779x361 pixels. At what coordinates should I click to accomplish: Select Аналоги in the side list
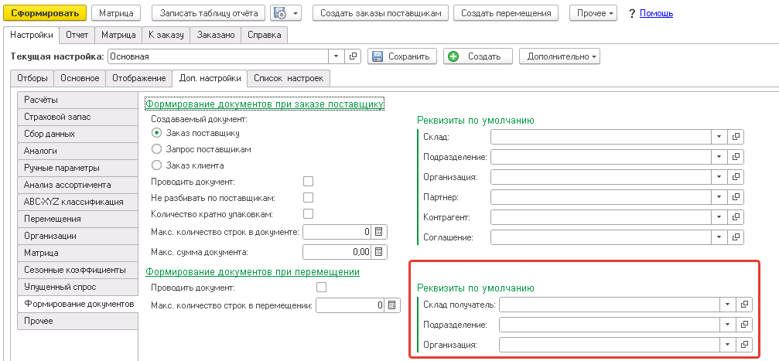click(x=77, y=151)
